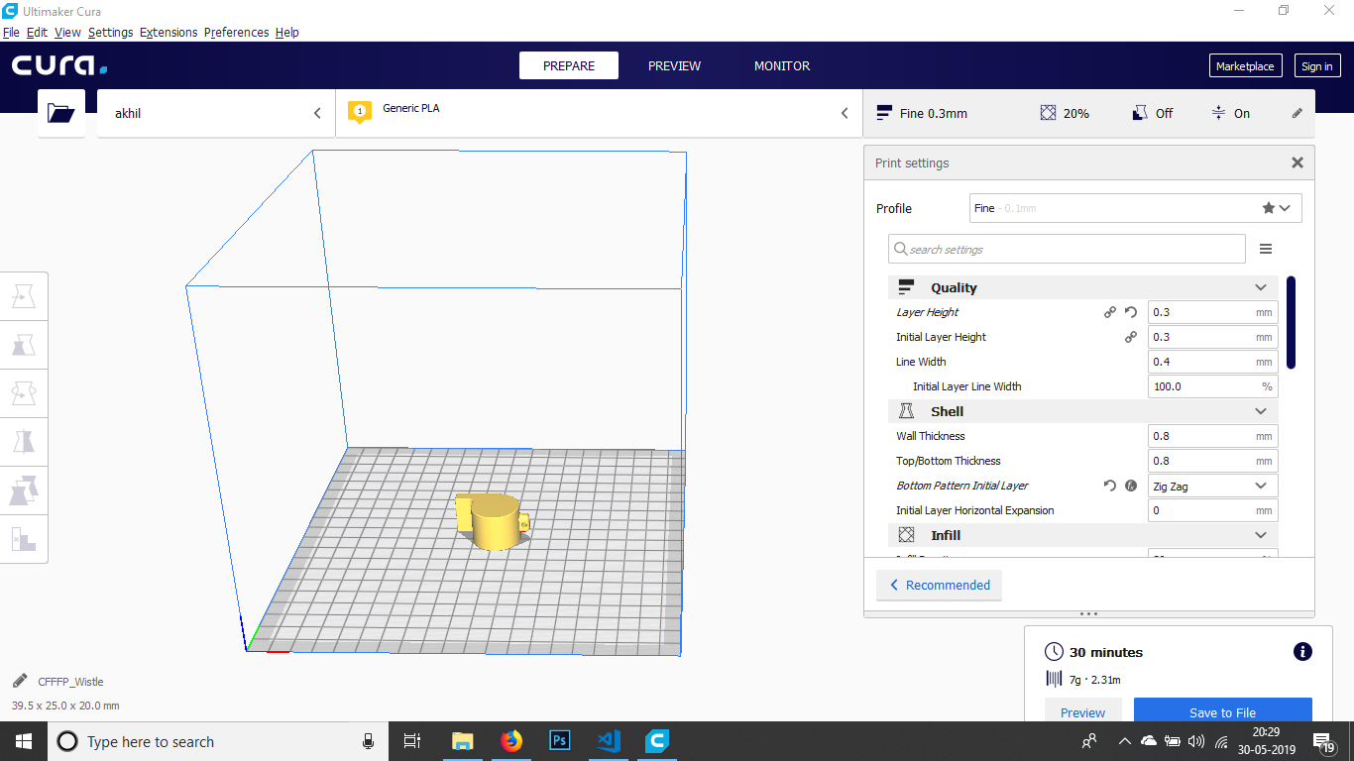Click the Initial Layer Horizontal Expansion field
Viewport: 1354px width, 761px height.
(1213, 510)
